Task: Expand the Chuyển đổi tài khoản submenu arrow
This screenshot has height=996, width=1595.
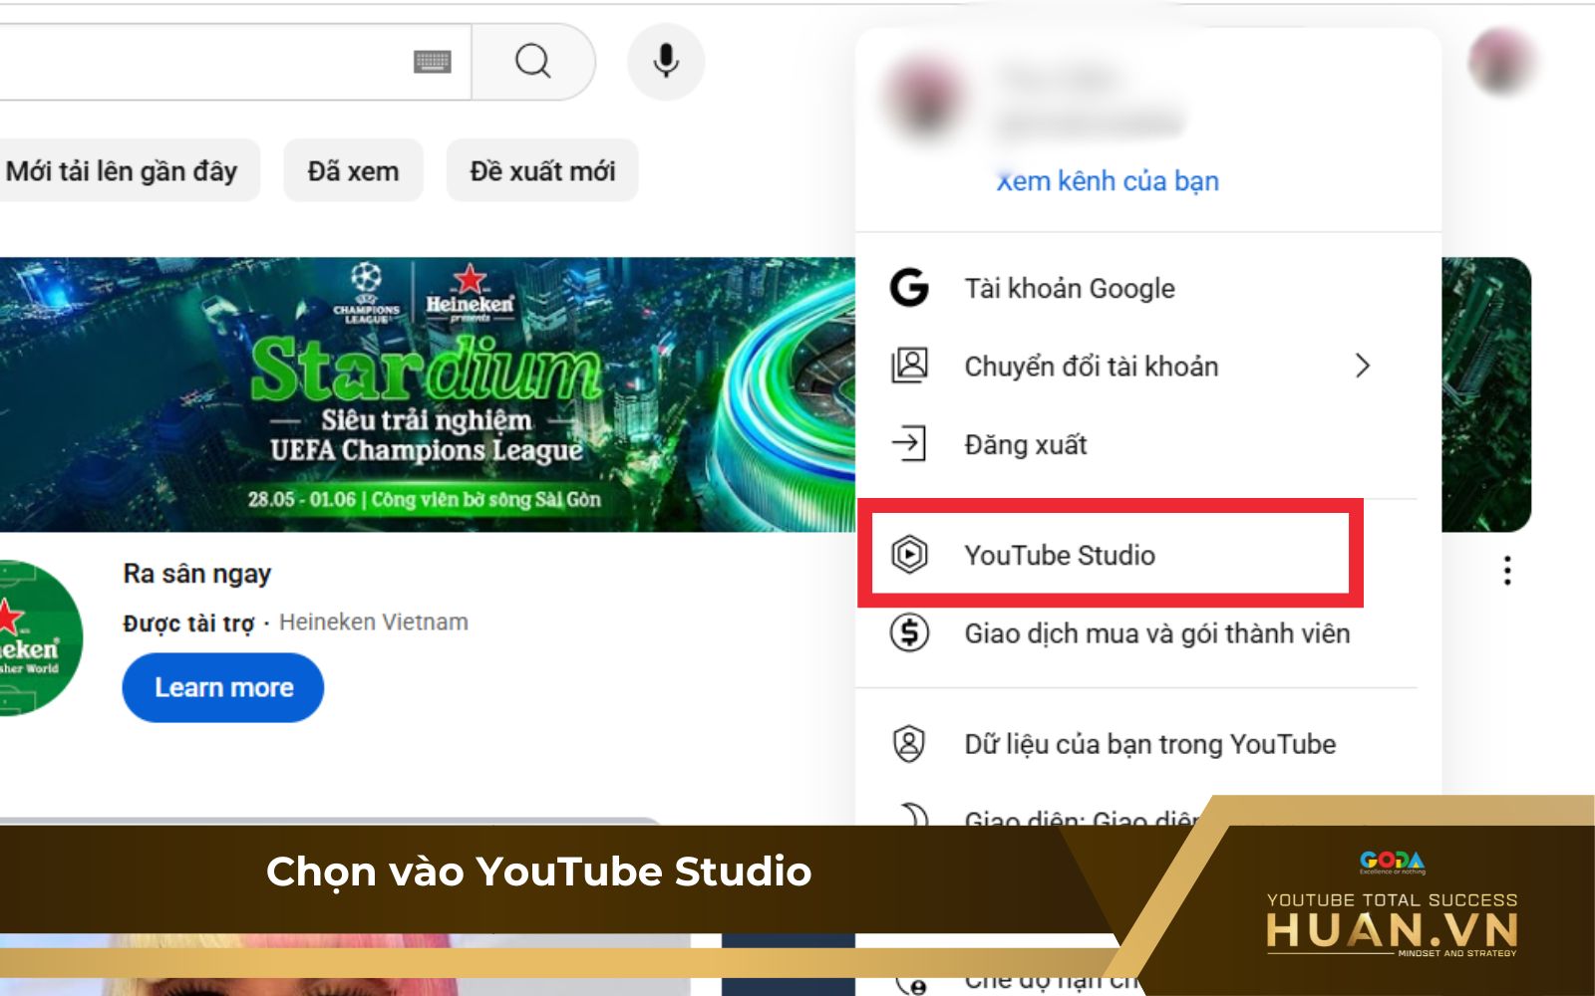Action: point(1363,366)
